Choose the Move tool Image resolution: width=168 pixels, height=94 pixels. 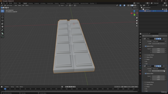[x=2, y=17]
